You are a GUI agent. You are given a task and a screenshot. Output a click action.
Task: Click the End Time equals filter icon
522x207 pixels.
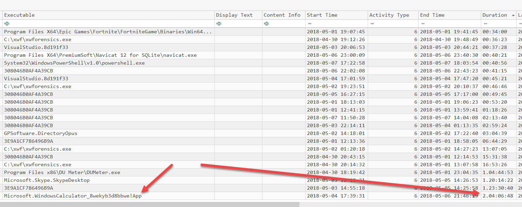pyautogui.click(x=423, y=23)
